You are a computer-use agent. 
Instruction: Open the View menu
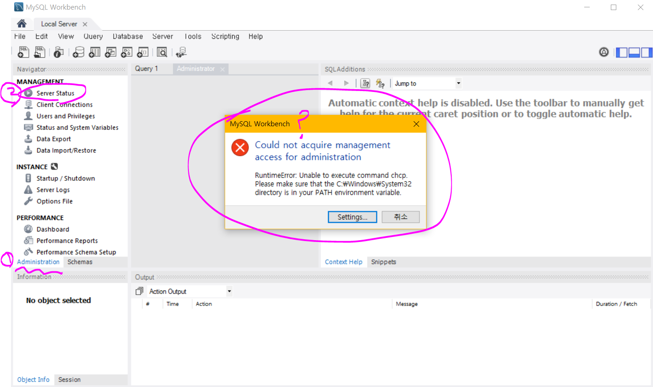pos(66,36)
